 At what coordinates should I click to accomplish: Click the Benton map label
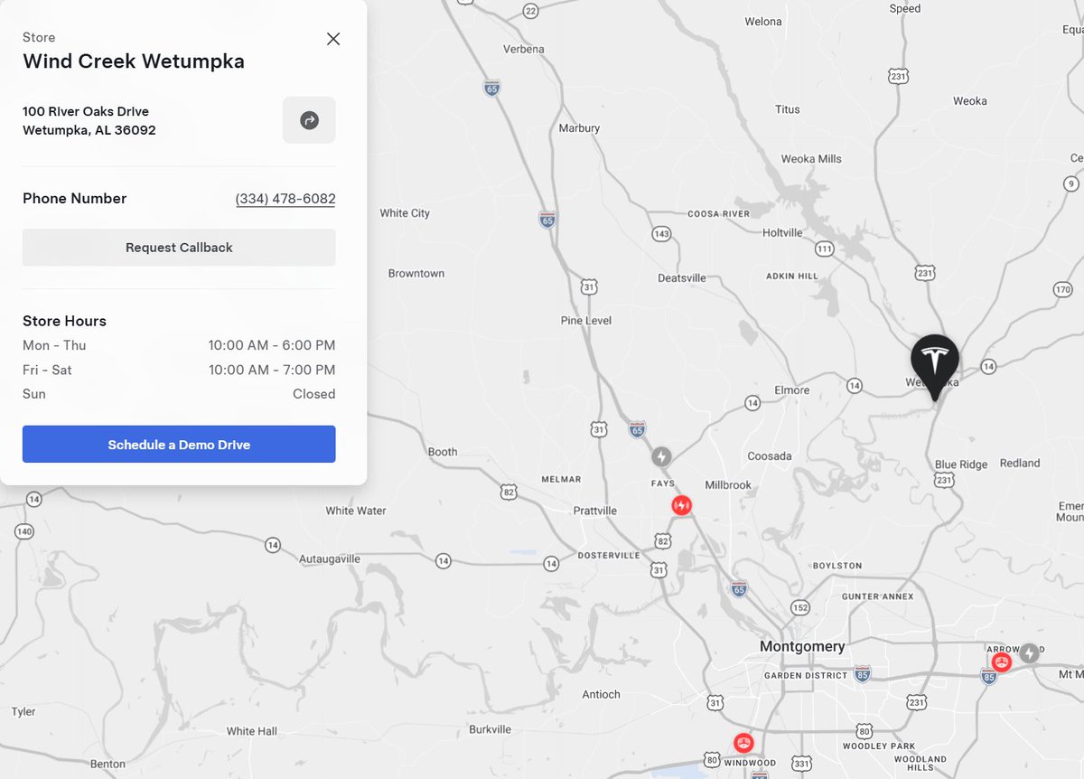pyautogui.click(x=107, y=764)
